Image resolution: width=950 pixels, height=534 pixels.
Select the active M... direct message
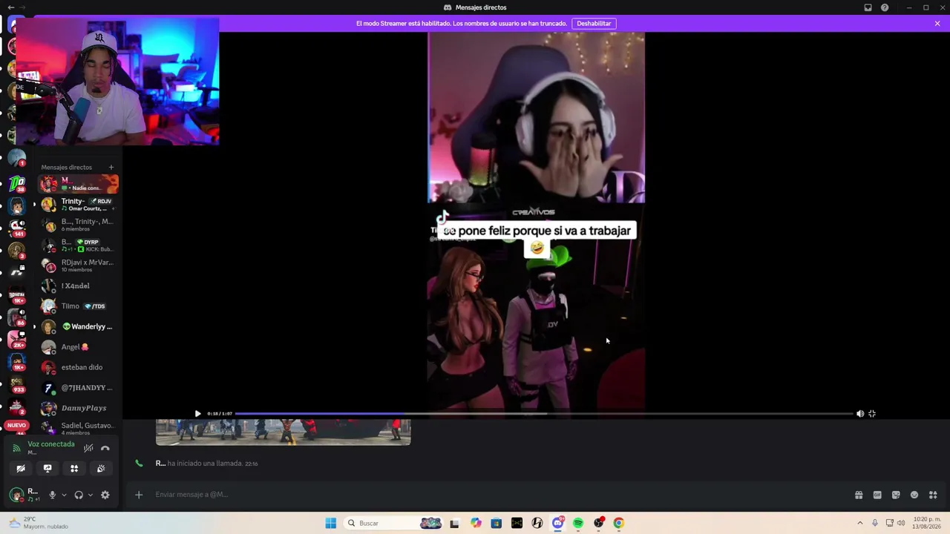79,184
